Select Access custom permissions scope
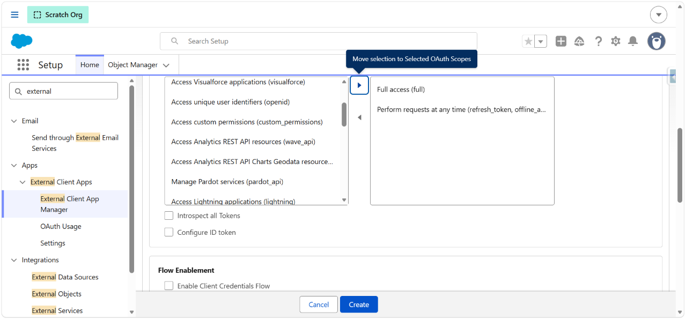The width and height of the screenshot is (686, 319). pos(253,122)
